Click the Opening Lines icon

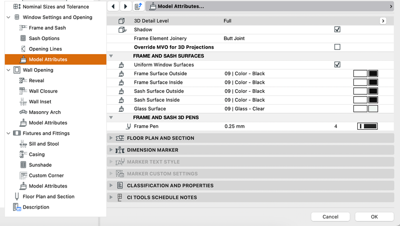click(23, 49)
